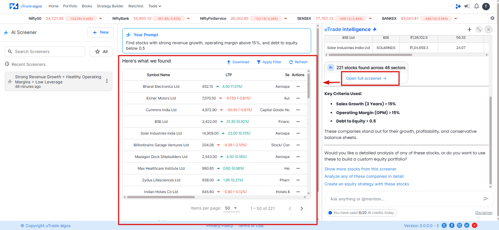Open actions menu for Mazagon Dock Shipbuilders
Screen dimensions: 499x230
pyautogui.click(x=298, y=157)
